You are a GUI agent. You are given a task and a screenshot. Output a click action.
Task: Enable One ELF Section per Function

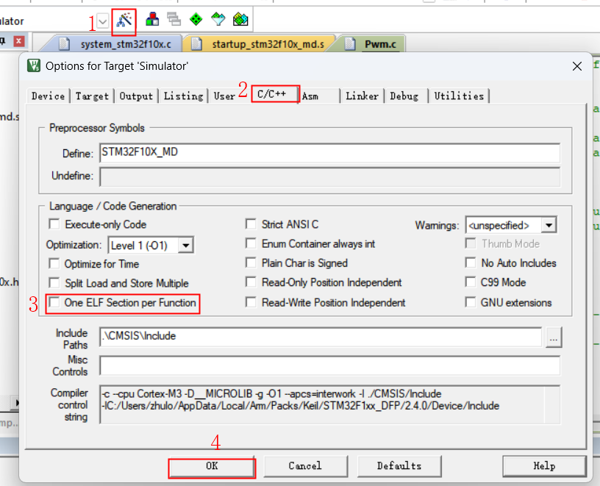tap(54, 303)
